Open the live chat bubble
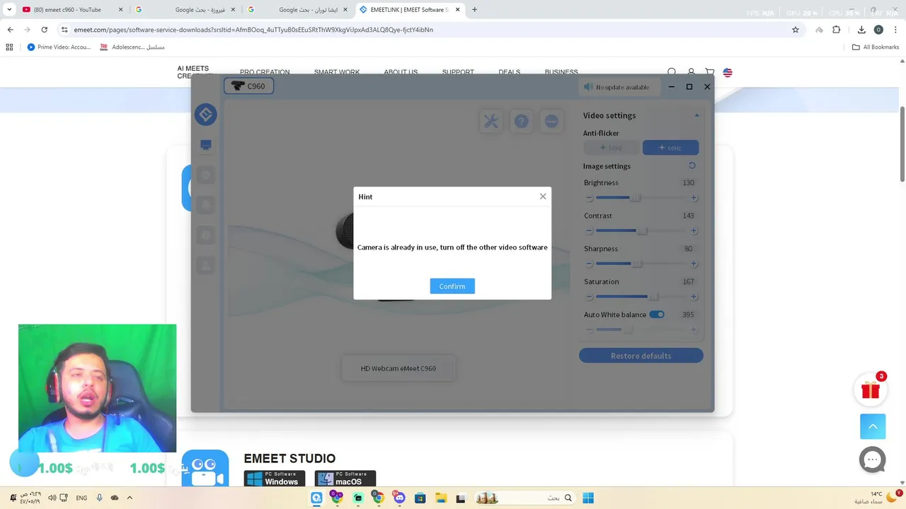The height and width of the screenshot is (509, 906). click(x=873, y=460)
